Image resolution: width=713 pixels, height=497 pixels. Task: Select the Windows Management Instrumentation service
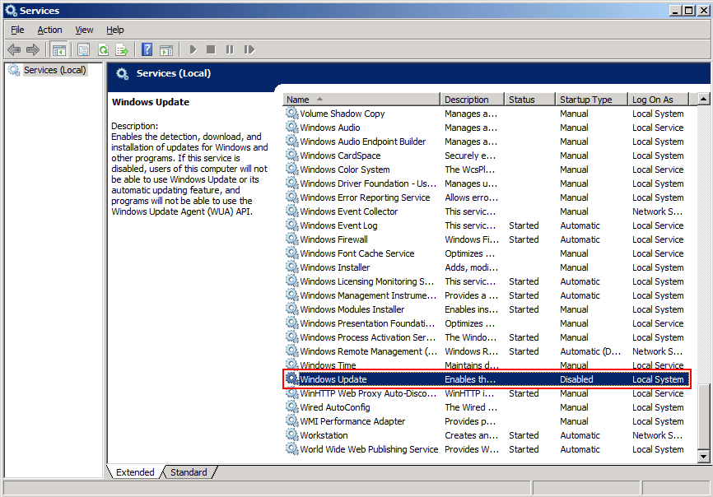pyautogui.click(x=368, y=295)
